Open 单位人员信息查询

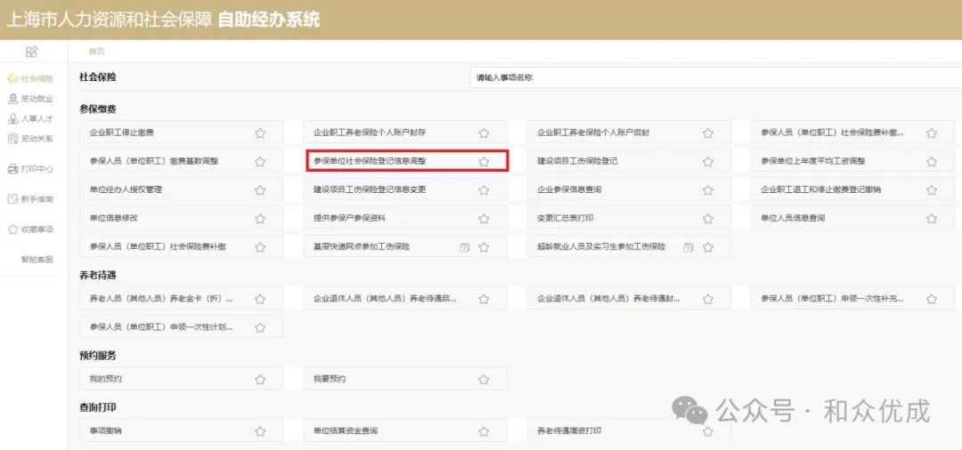pyautogui.click(x=853, y=219)
